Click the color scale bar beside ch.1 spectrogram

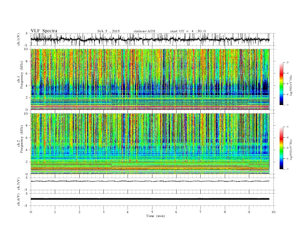(x=282, y=84)
